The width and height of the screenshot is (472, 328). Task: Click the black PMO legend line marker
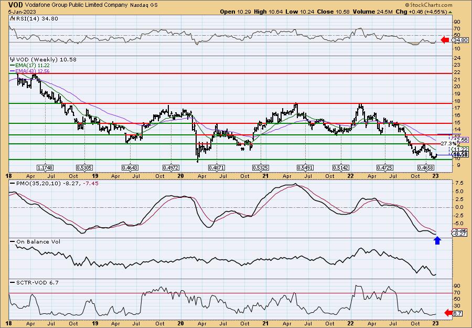13,184
